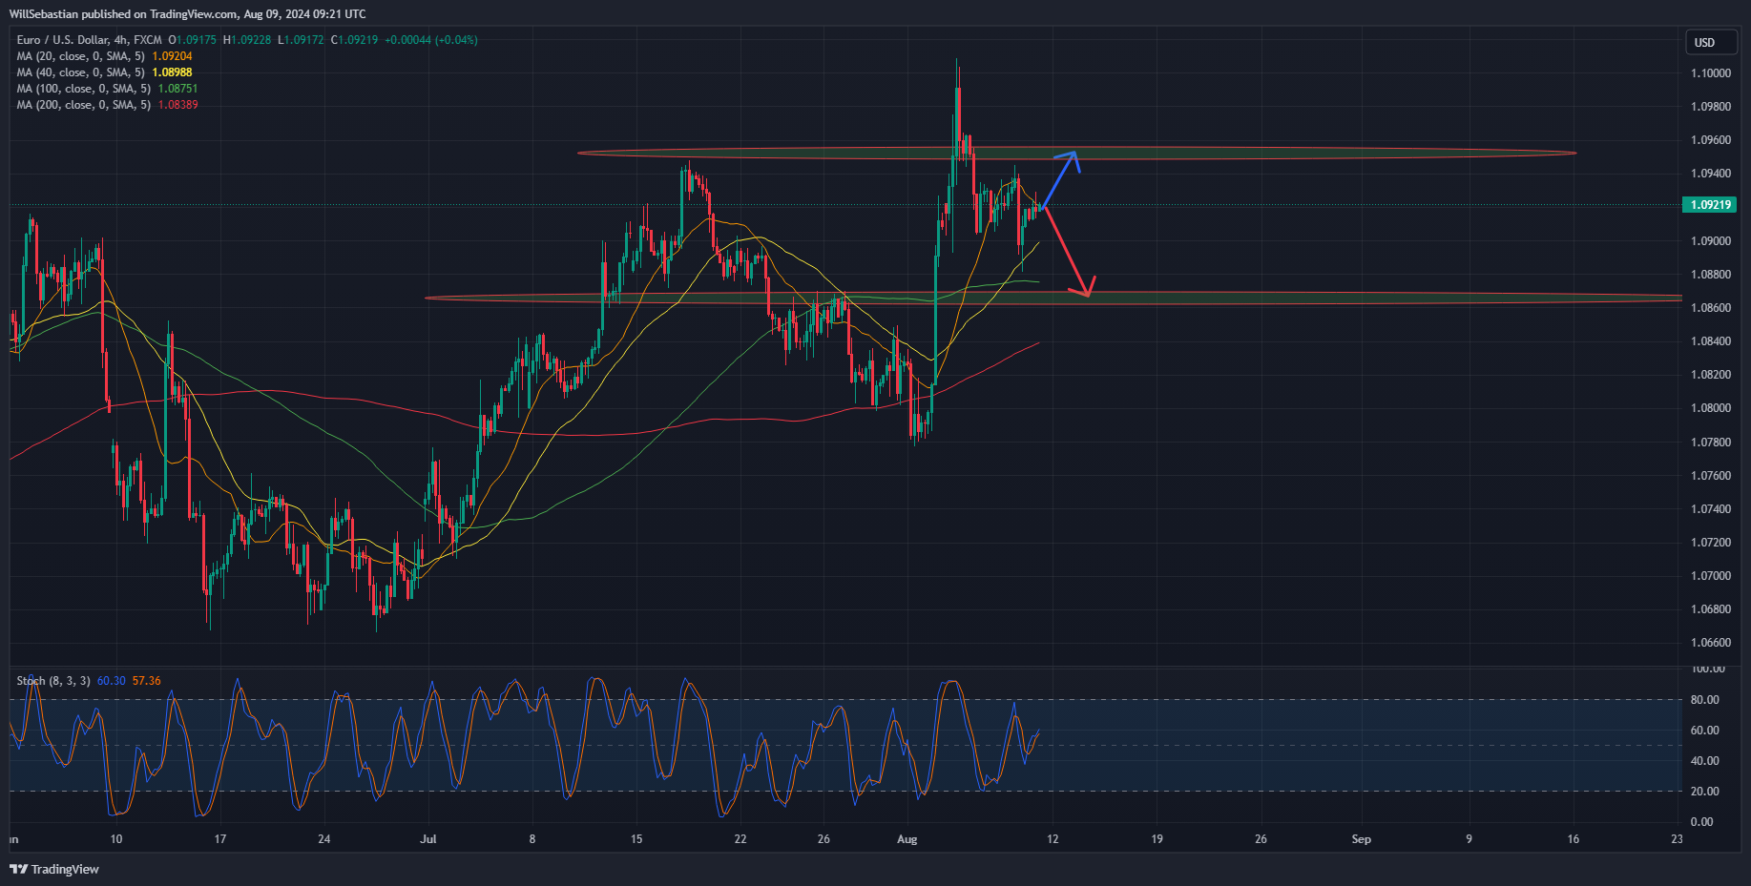Viewport: 1751px width, 886px height.
Task: Click the 1.08000 price axis label
Action: click(x=1710, y=408)
